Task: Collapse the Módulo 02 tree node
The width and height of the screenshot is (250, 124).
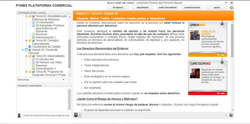Action: (x=23, y=50)
